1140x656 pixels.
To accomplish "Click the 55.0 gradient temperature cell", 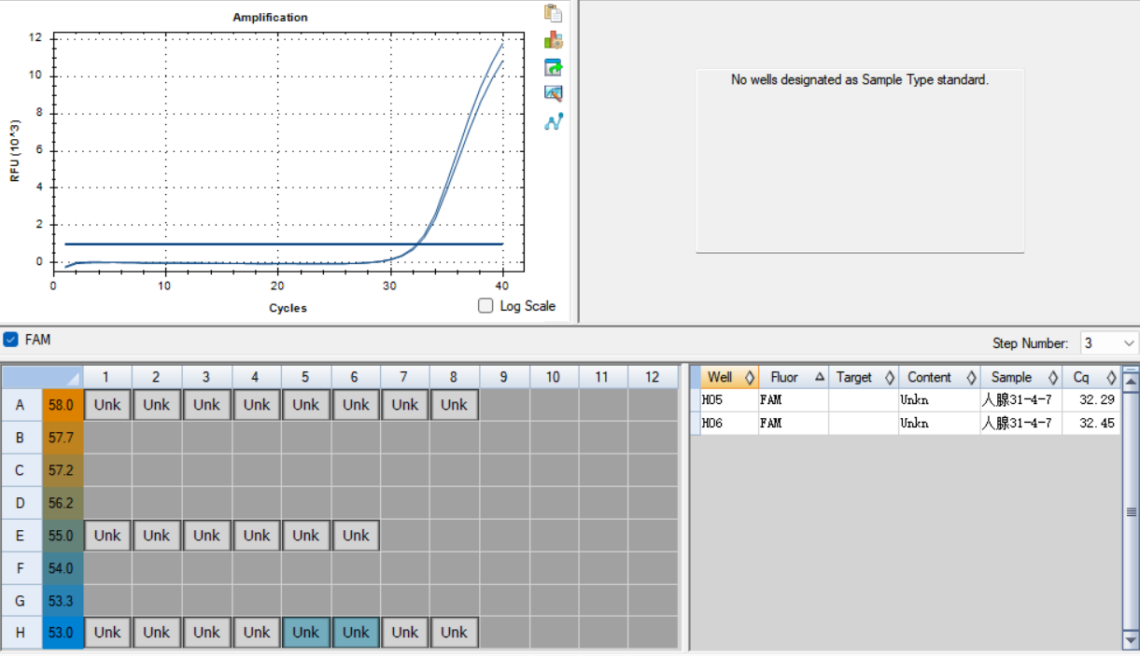I will coord(62,536).
